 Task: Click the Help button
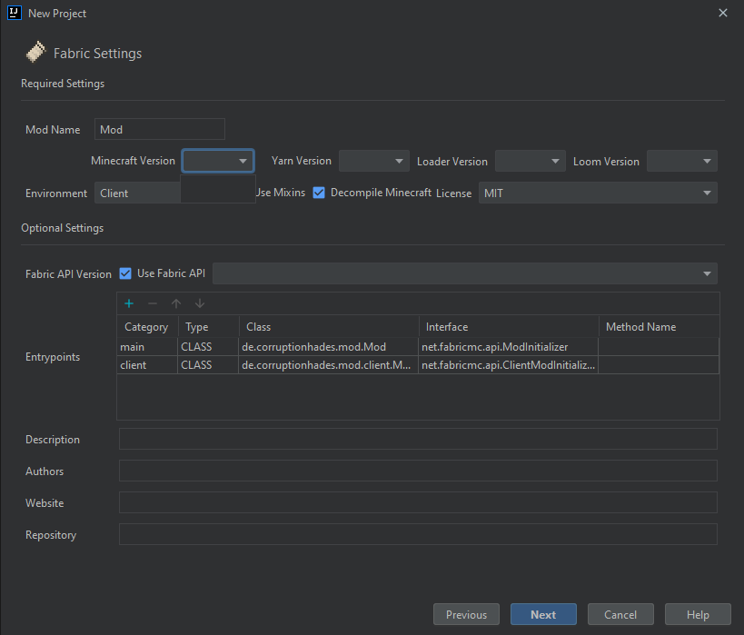pyautogui.click(x=698, y=614)
